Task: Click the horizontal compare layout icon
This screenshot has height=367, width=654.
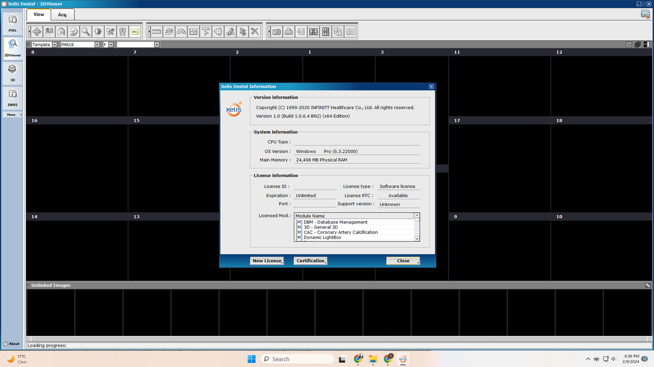Action: pos(314,31)
